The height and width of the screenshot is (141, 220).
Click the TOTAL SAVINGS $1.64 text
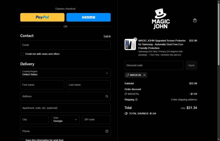(x=142, y=114)
